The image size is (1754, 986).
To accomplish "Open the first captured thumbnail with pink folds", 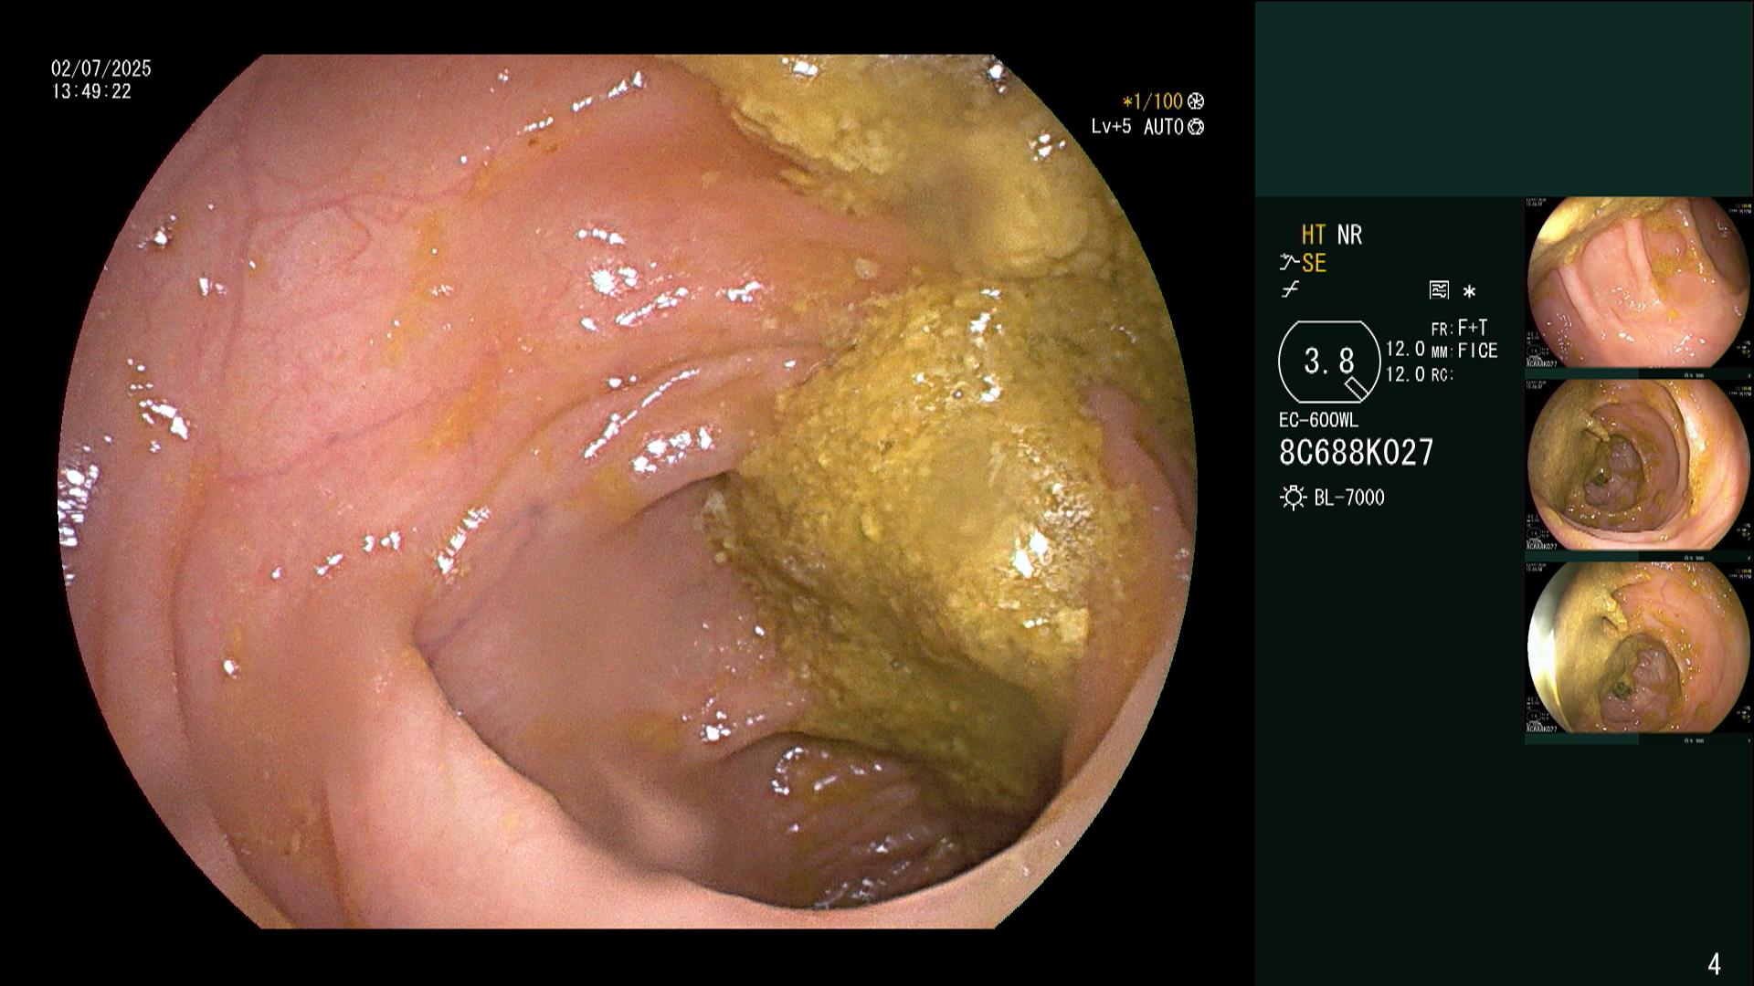I will tap(1638, 283).
